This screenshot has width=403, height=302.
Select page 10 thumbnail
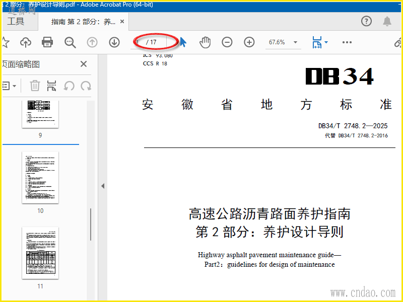(x=40, y=177)
